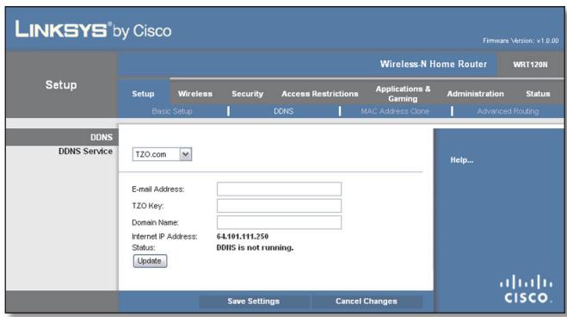567x317 pixels.
Task: Click Cancel Changes button
Action: point(367,301)
